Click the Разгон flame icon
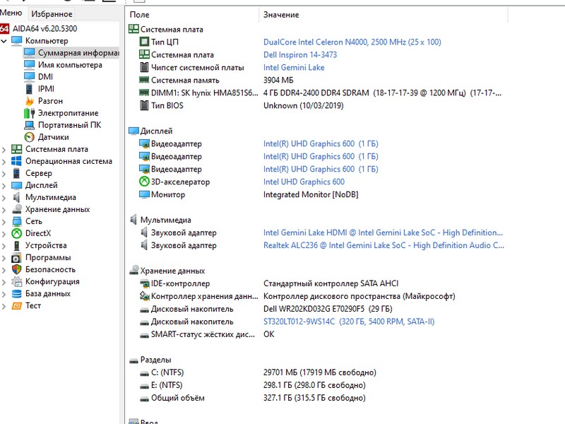The height and width of the screenshot is (424, 565). click(29, 101)
